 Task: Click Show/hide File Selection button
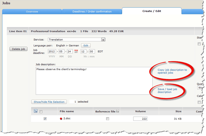[x=49, y=102]
